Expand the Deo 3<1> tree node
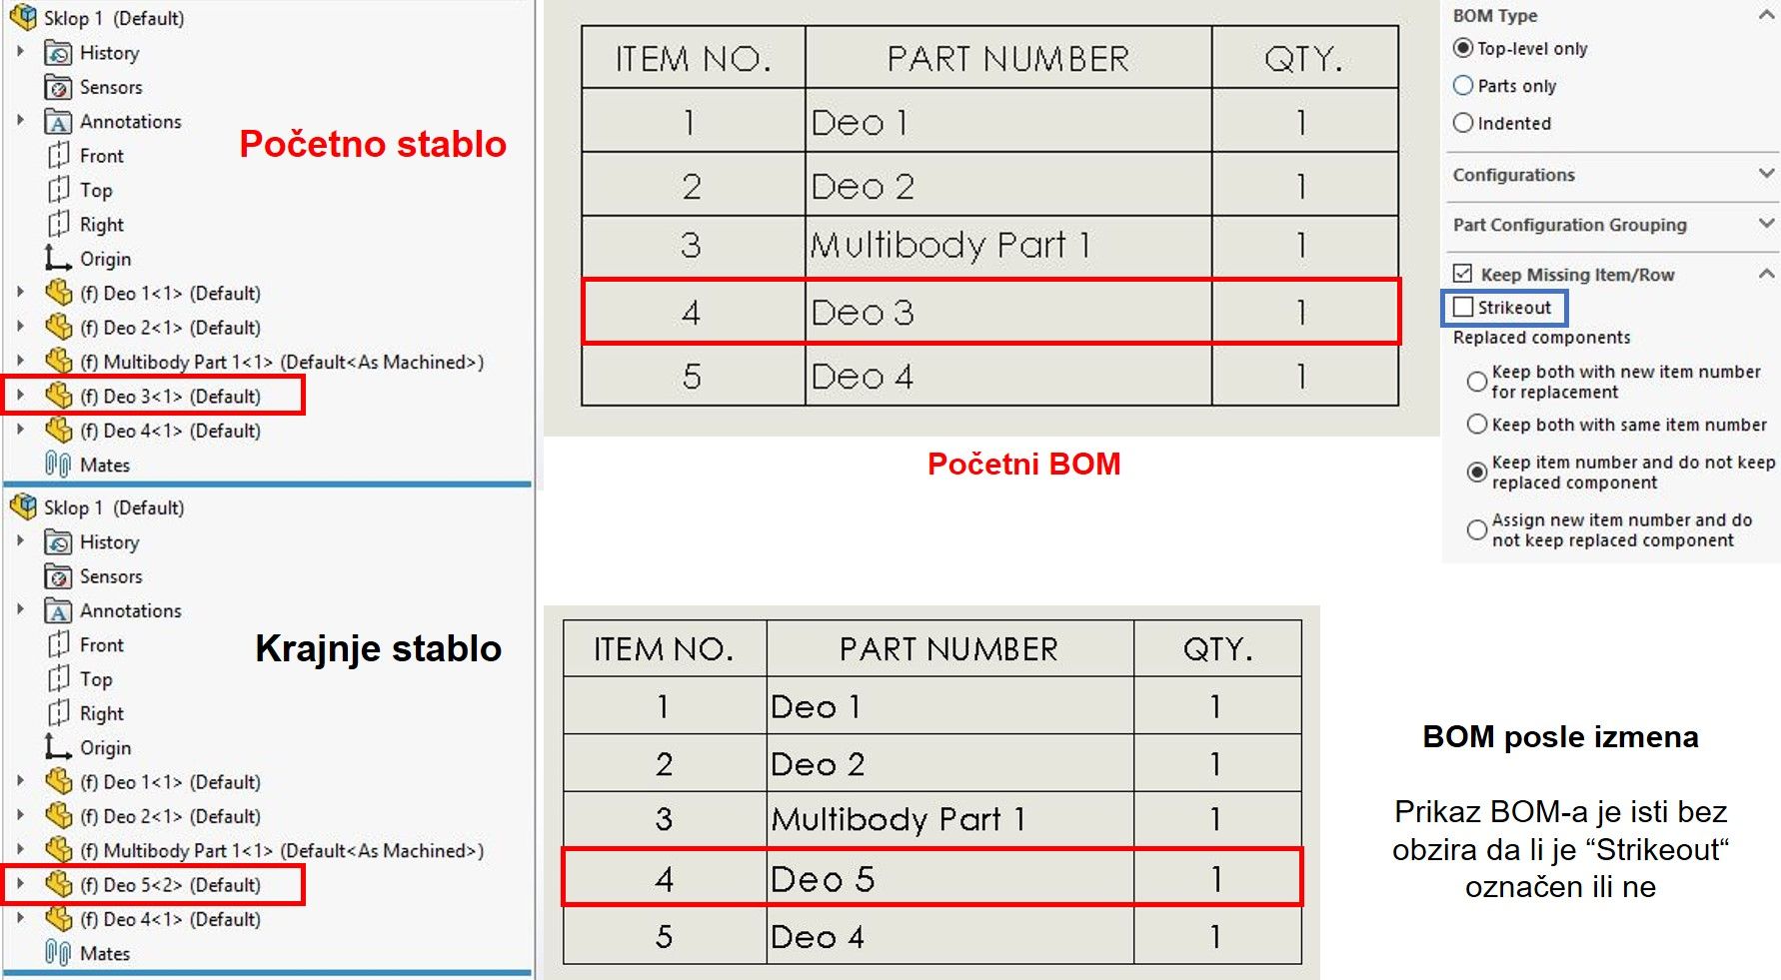 point(20,396)
